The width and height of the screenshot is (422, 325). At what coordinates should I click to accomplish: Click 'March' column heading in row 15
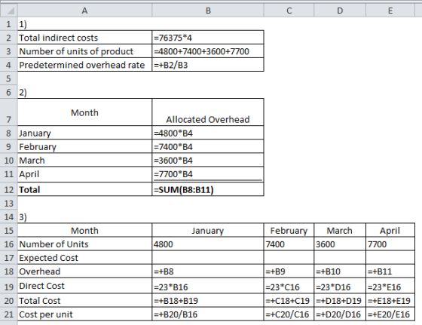[340, 231]
